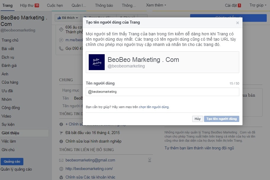Open the "Đã thích" dropdown button
Viewport: 270px width, 180px height.
[x=68, y=18]
